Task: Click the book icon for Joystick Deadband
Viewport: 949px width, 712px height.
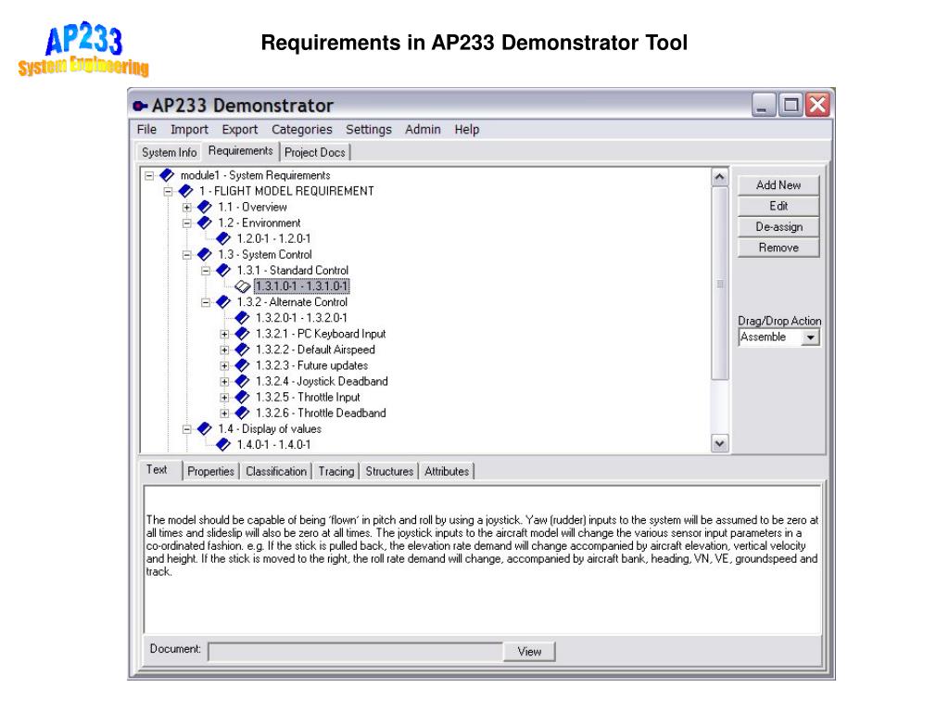Action: 242,381
